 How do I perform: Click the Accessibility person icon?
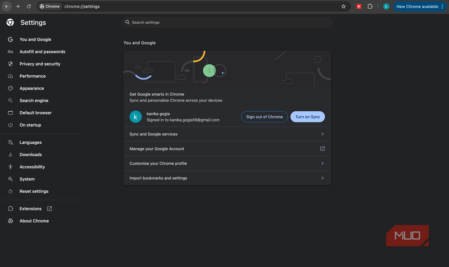pyautogui.click(x=10, y=167)
